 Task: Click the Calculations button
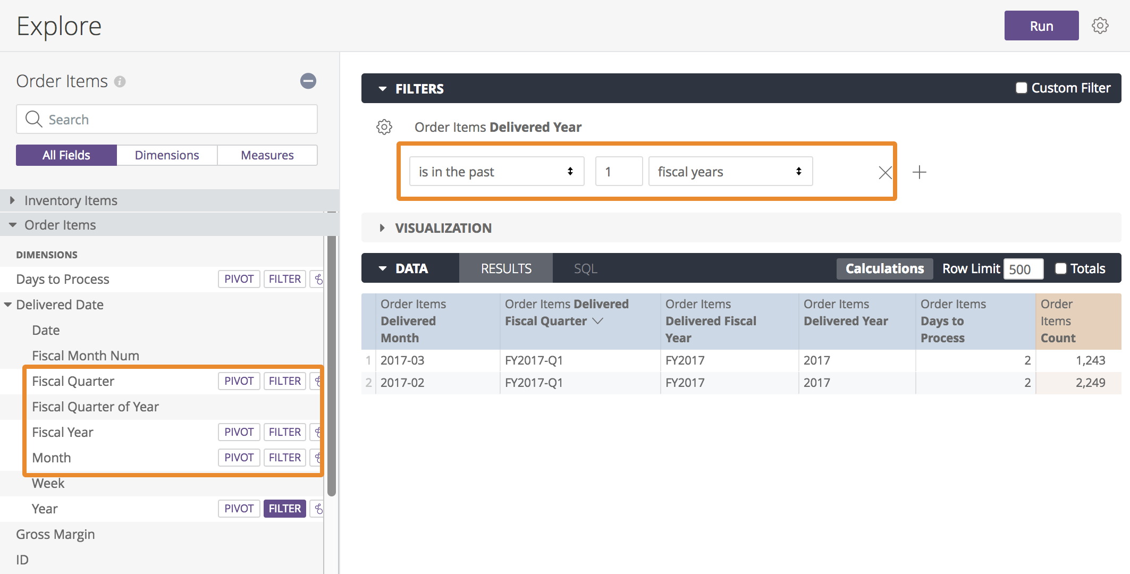[x=884, y=268]
